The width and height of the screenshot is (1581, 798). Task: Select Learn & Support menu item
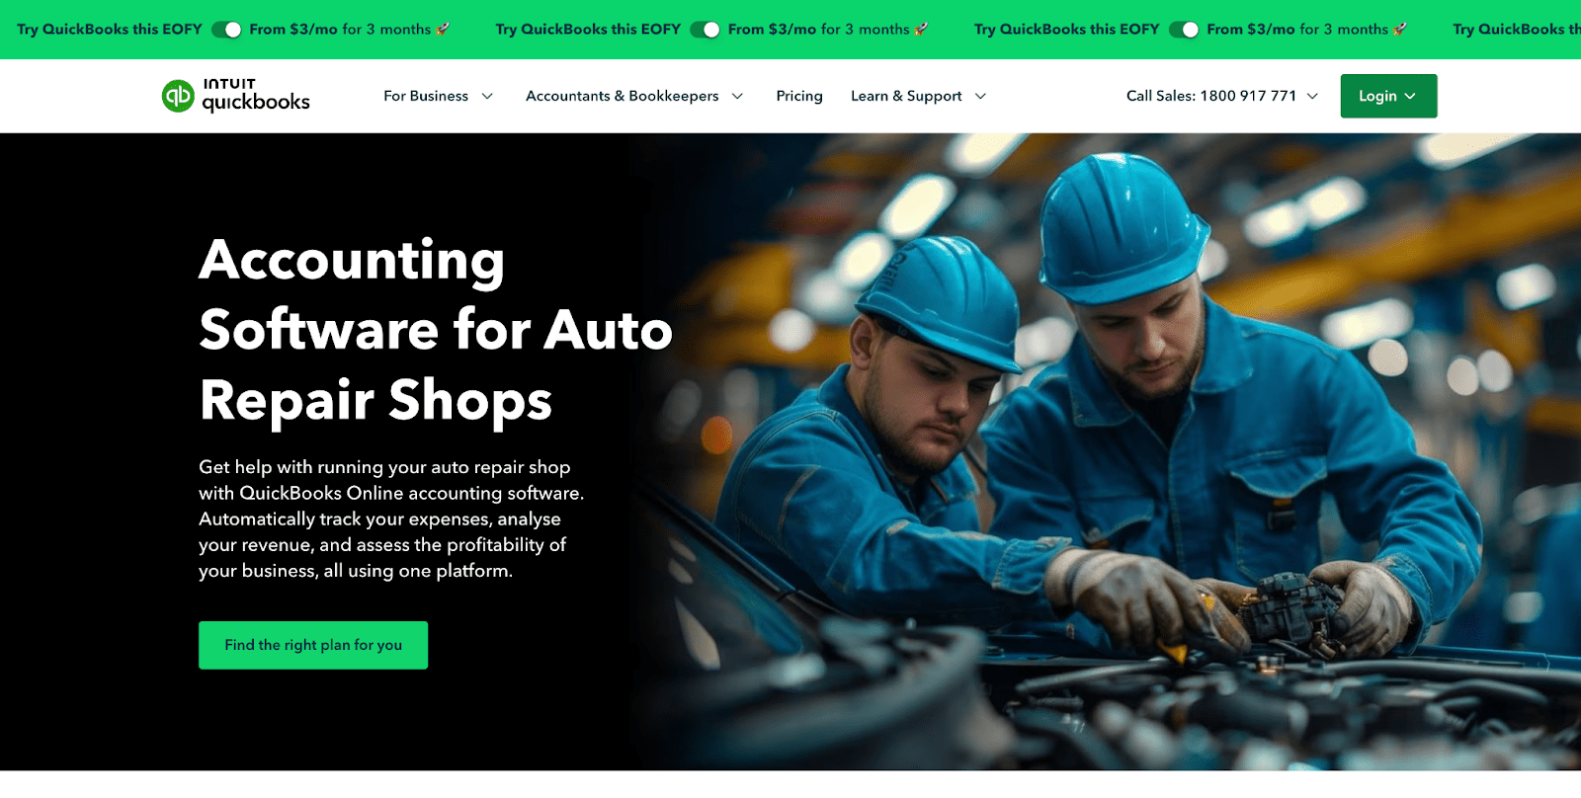click(906, 96)
